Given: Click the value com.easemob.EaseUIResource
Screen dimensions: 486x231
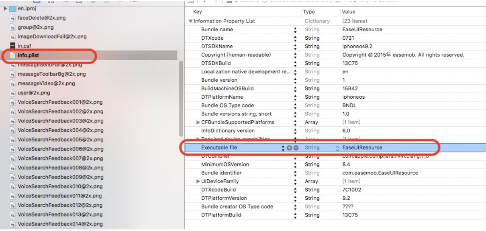Looking at the screenshot, I should 380,173.
